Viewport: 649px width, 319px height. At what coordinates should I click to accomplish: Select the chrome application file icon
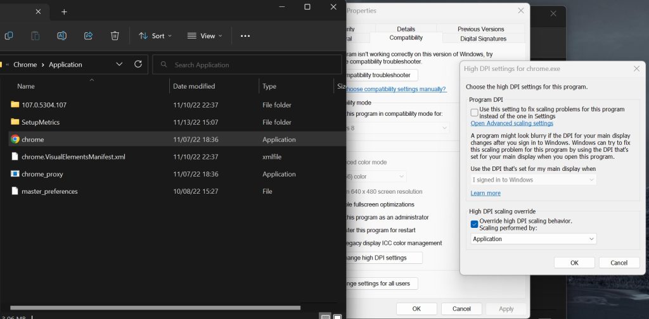pos(15,139)
